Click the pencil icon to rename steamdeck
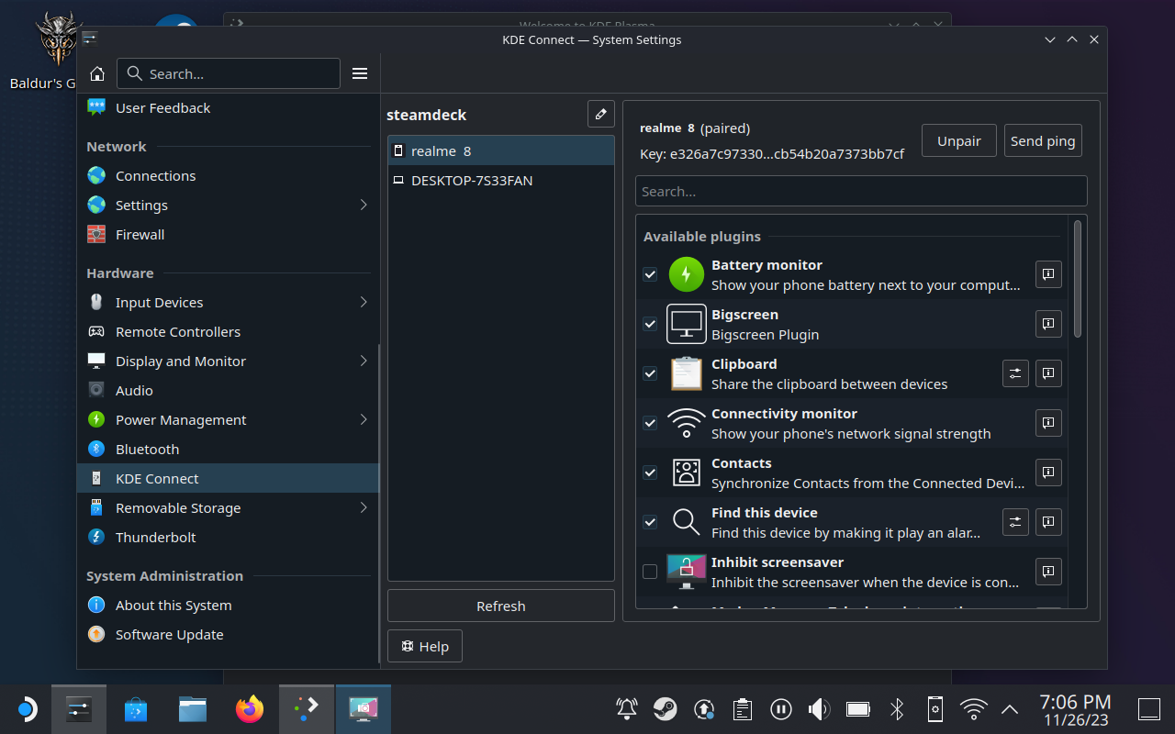 pyautogui.click(x=600, y=115)
